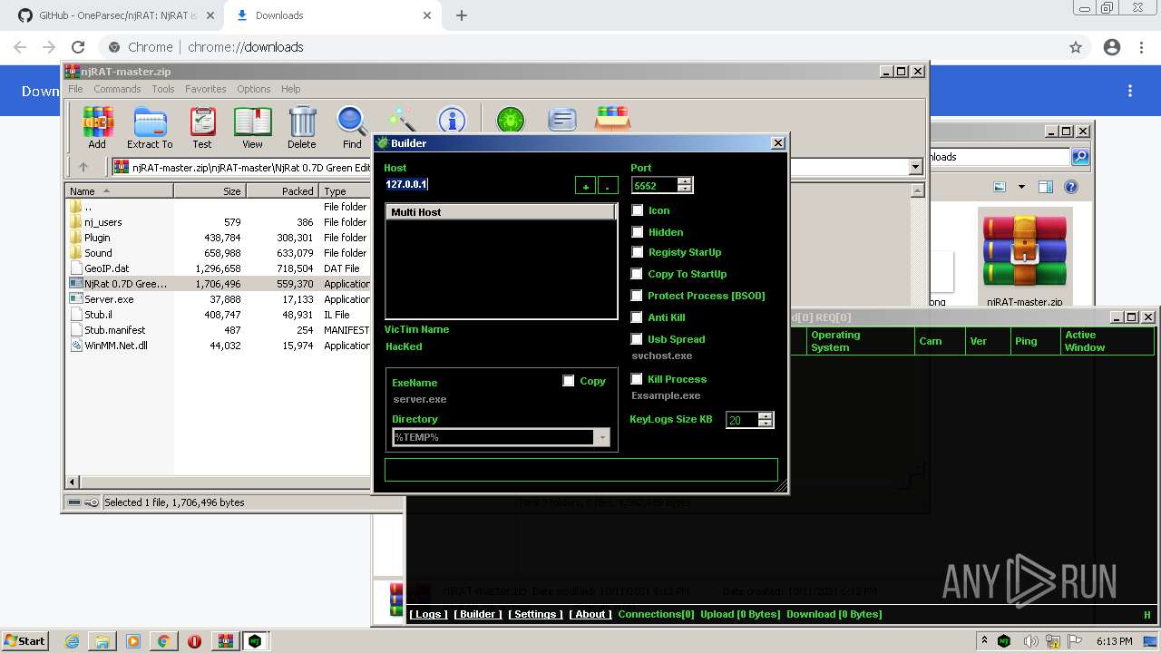Click the Info icon in WinRAR toolbar
Image resolution: width=1161 pixels, height=653 pixels.
(x=452, y=120)
